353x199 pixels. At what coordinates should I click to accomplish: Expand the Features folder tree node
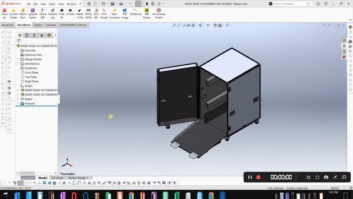18,103
